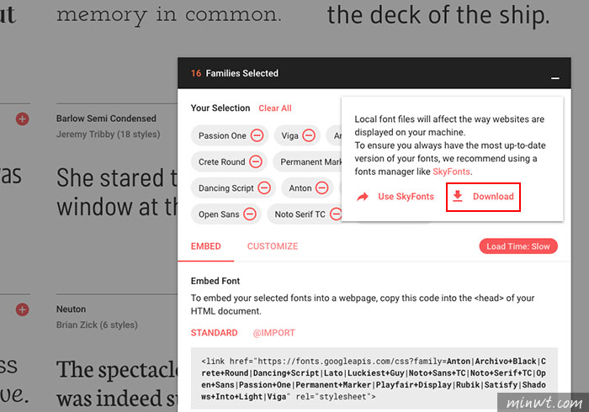Remove Passion One from selection
Screen dimensions: 589x412
coord(257,135)
